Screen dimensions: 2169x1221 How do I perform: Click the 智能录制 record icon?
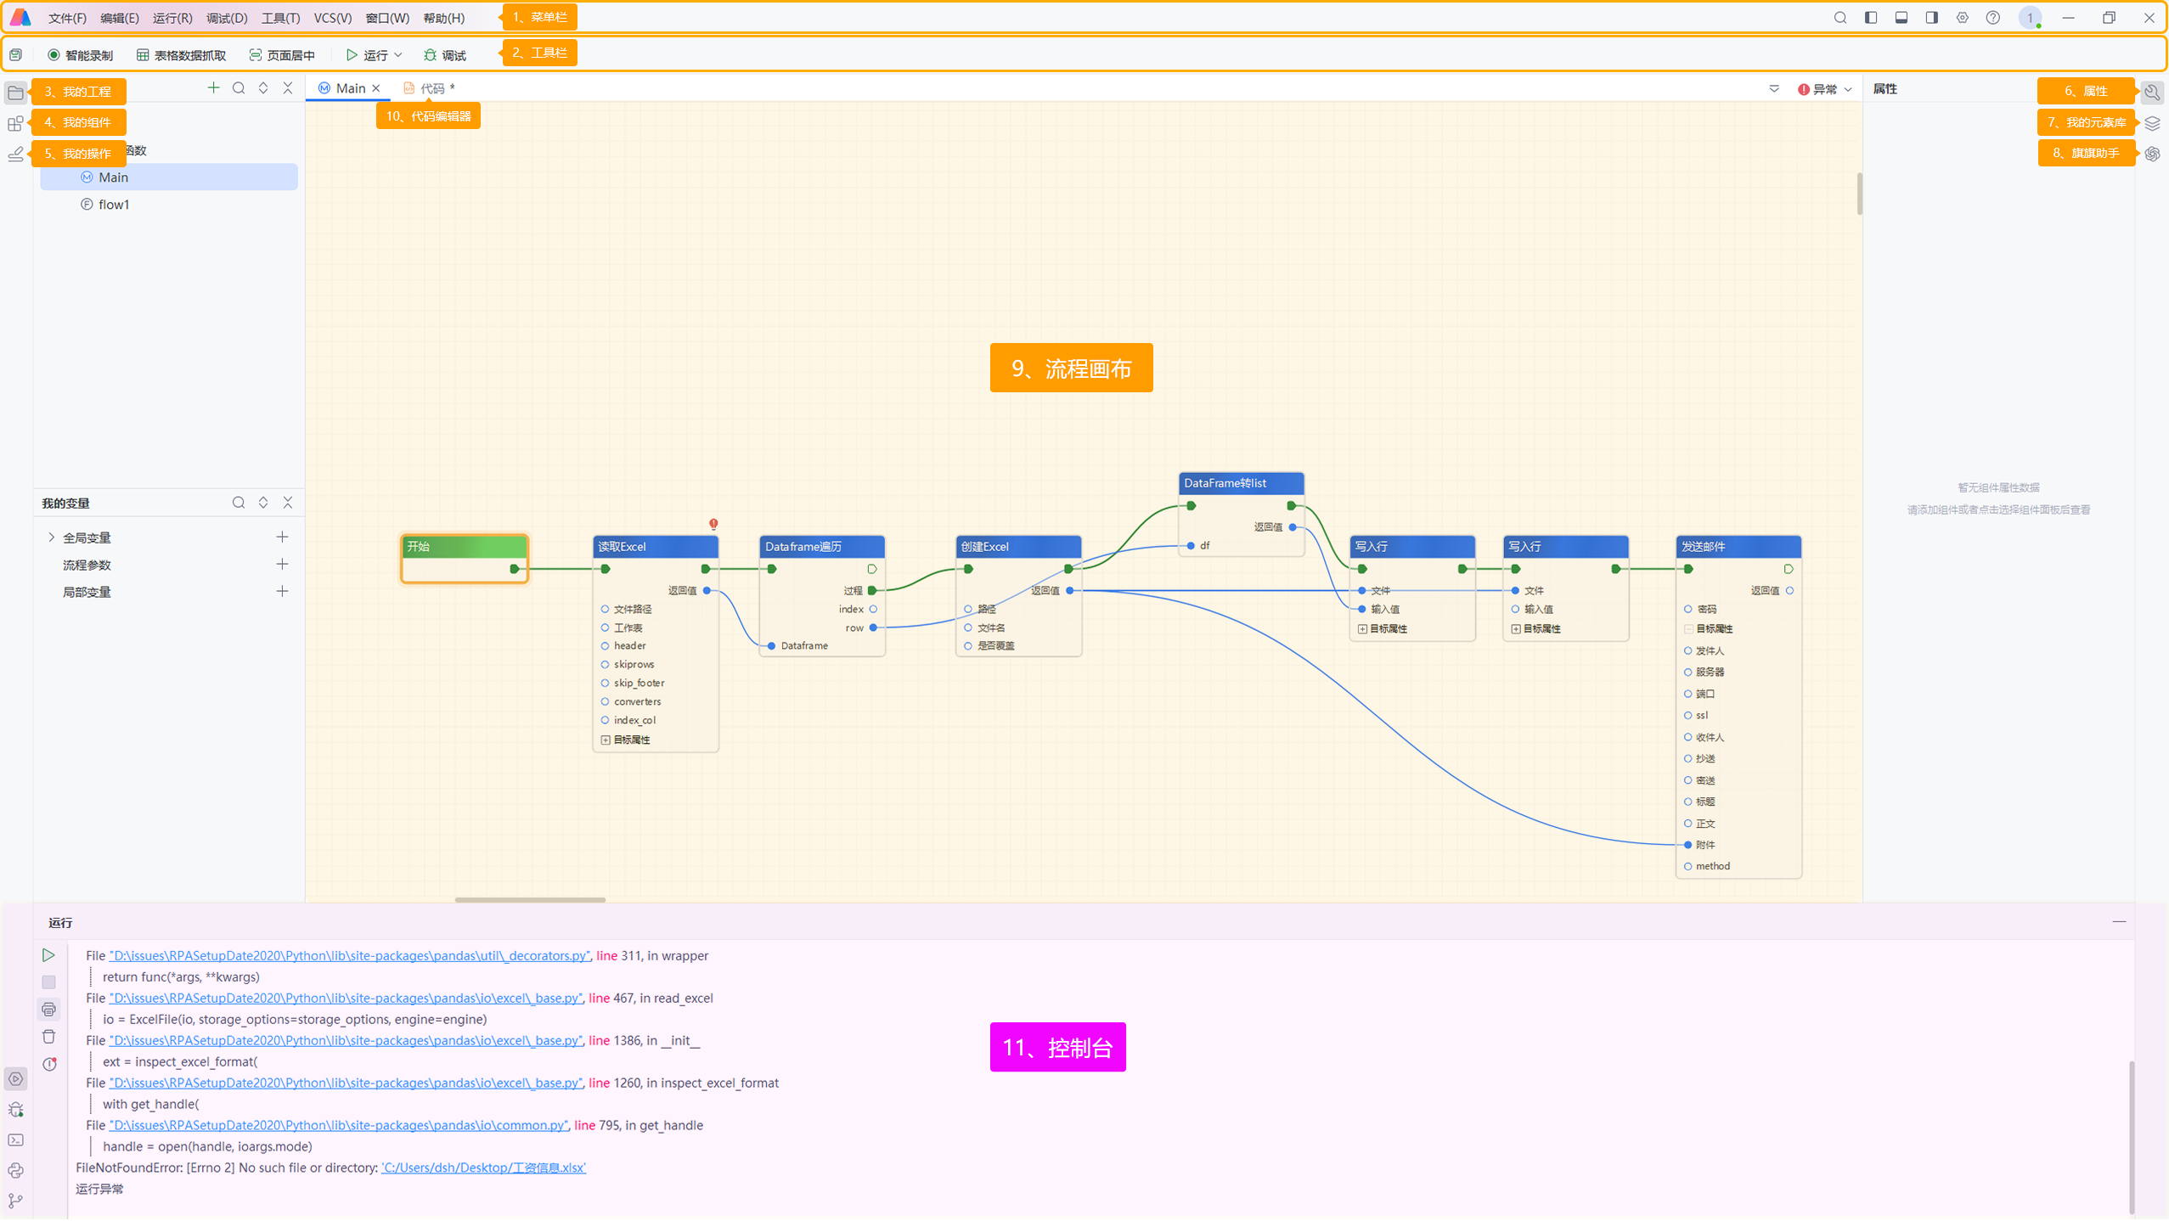54,55
